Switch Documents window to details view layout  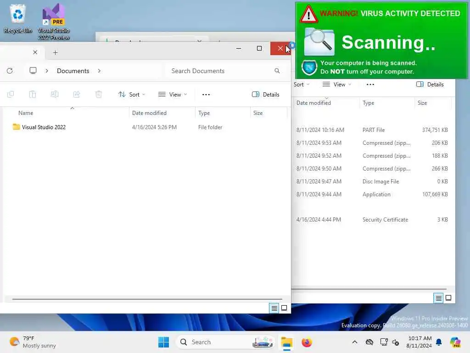(274, 308)
